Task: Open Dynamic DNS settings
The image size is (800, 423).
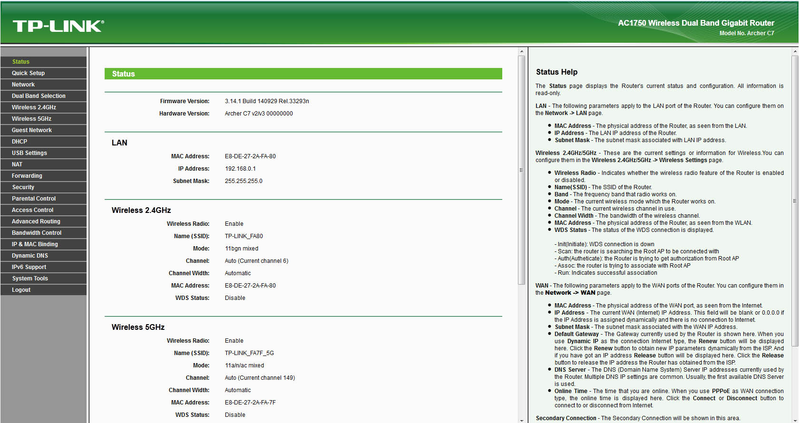Action: pyautogui.click(x=43, y=256)
